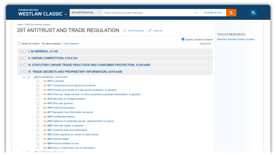This screenshot has width=276, height=155.
Task: Click the Copy link chain icon
Action: pyautogui.click(x=150, y=31)
